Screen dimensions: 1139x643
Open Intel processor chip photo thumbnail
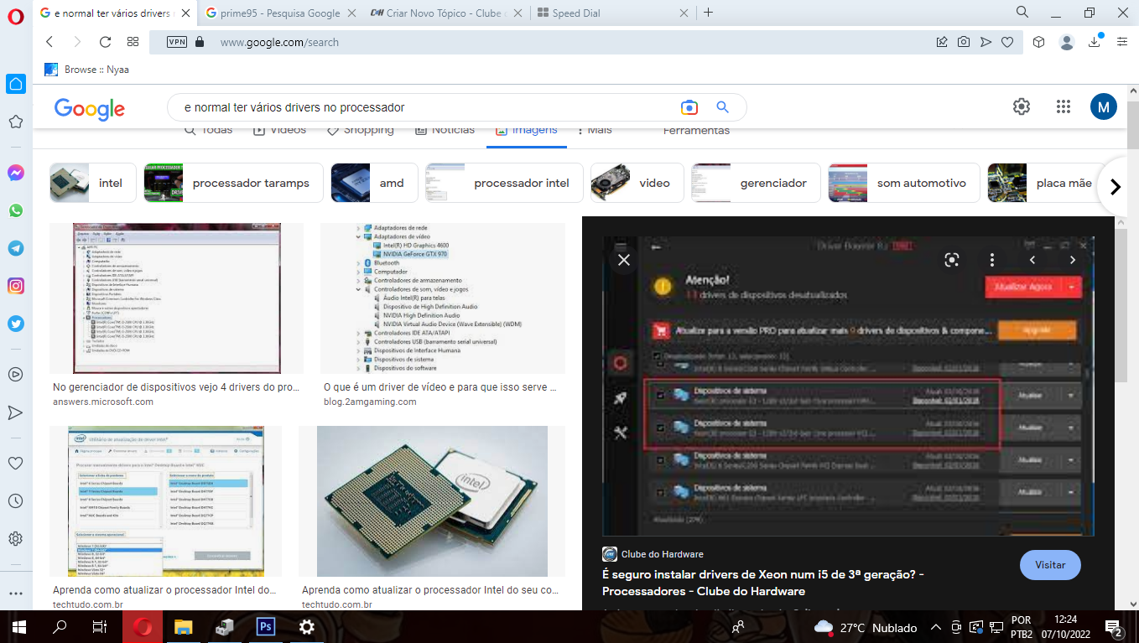click(432, 501)
